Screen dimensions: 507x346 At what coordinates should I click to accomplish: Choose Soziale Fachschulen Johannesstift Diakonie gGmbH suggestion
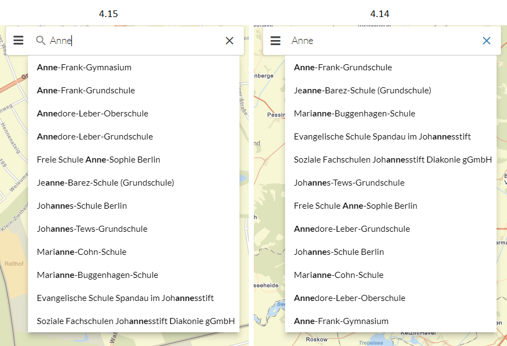(x=135, y=321)
